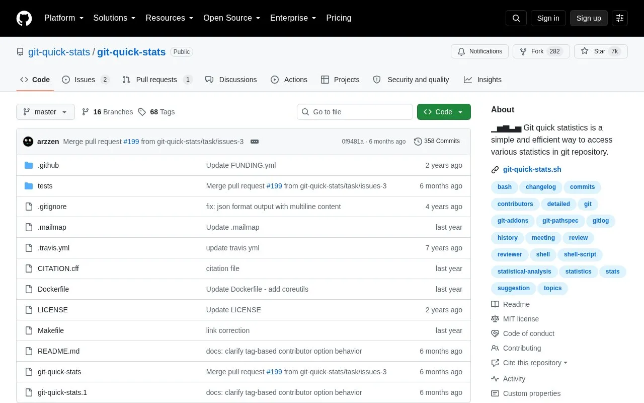Click the Notifications bell button

click(x=480, y=51)
